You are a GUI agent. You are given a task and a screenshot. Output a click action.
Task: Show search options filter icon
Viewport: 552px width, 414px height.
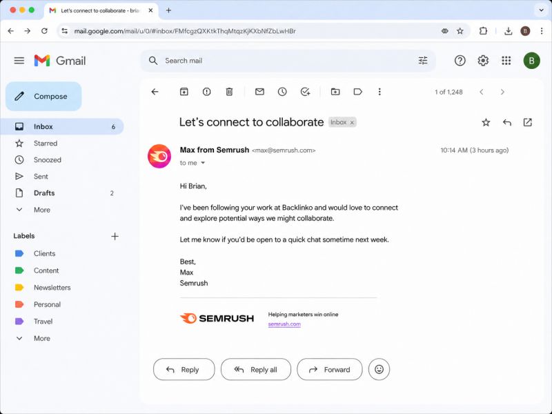[423, 61]
